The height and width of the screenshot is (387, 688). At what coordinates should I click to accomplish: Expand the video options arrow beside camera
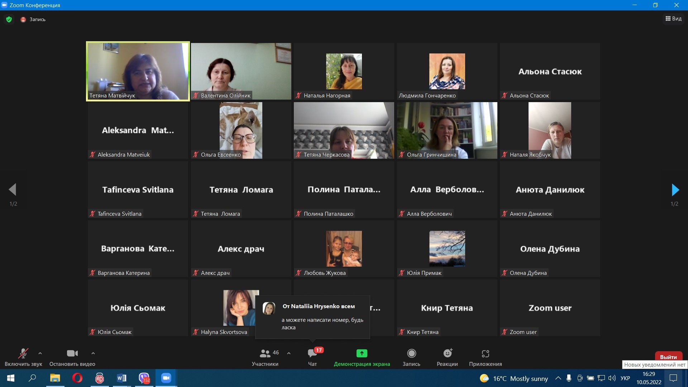tap(93, 353)
